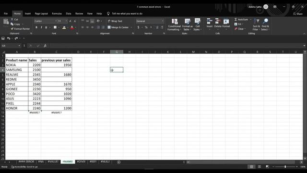Image resolution: width=307 pixels, height=173 pixels.
Task: Open Conditional Formatting
Action: click(174, 25)
